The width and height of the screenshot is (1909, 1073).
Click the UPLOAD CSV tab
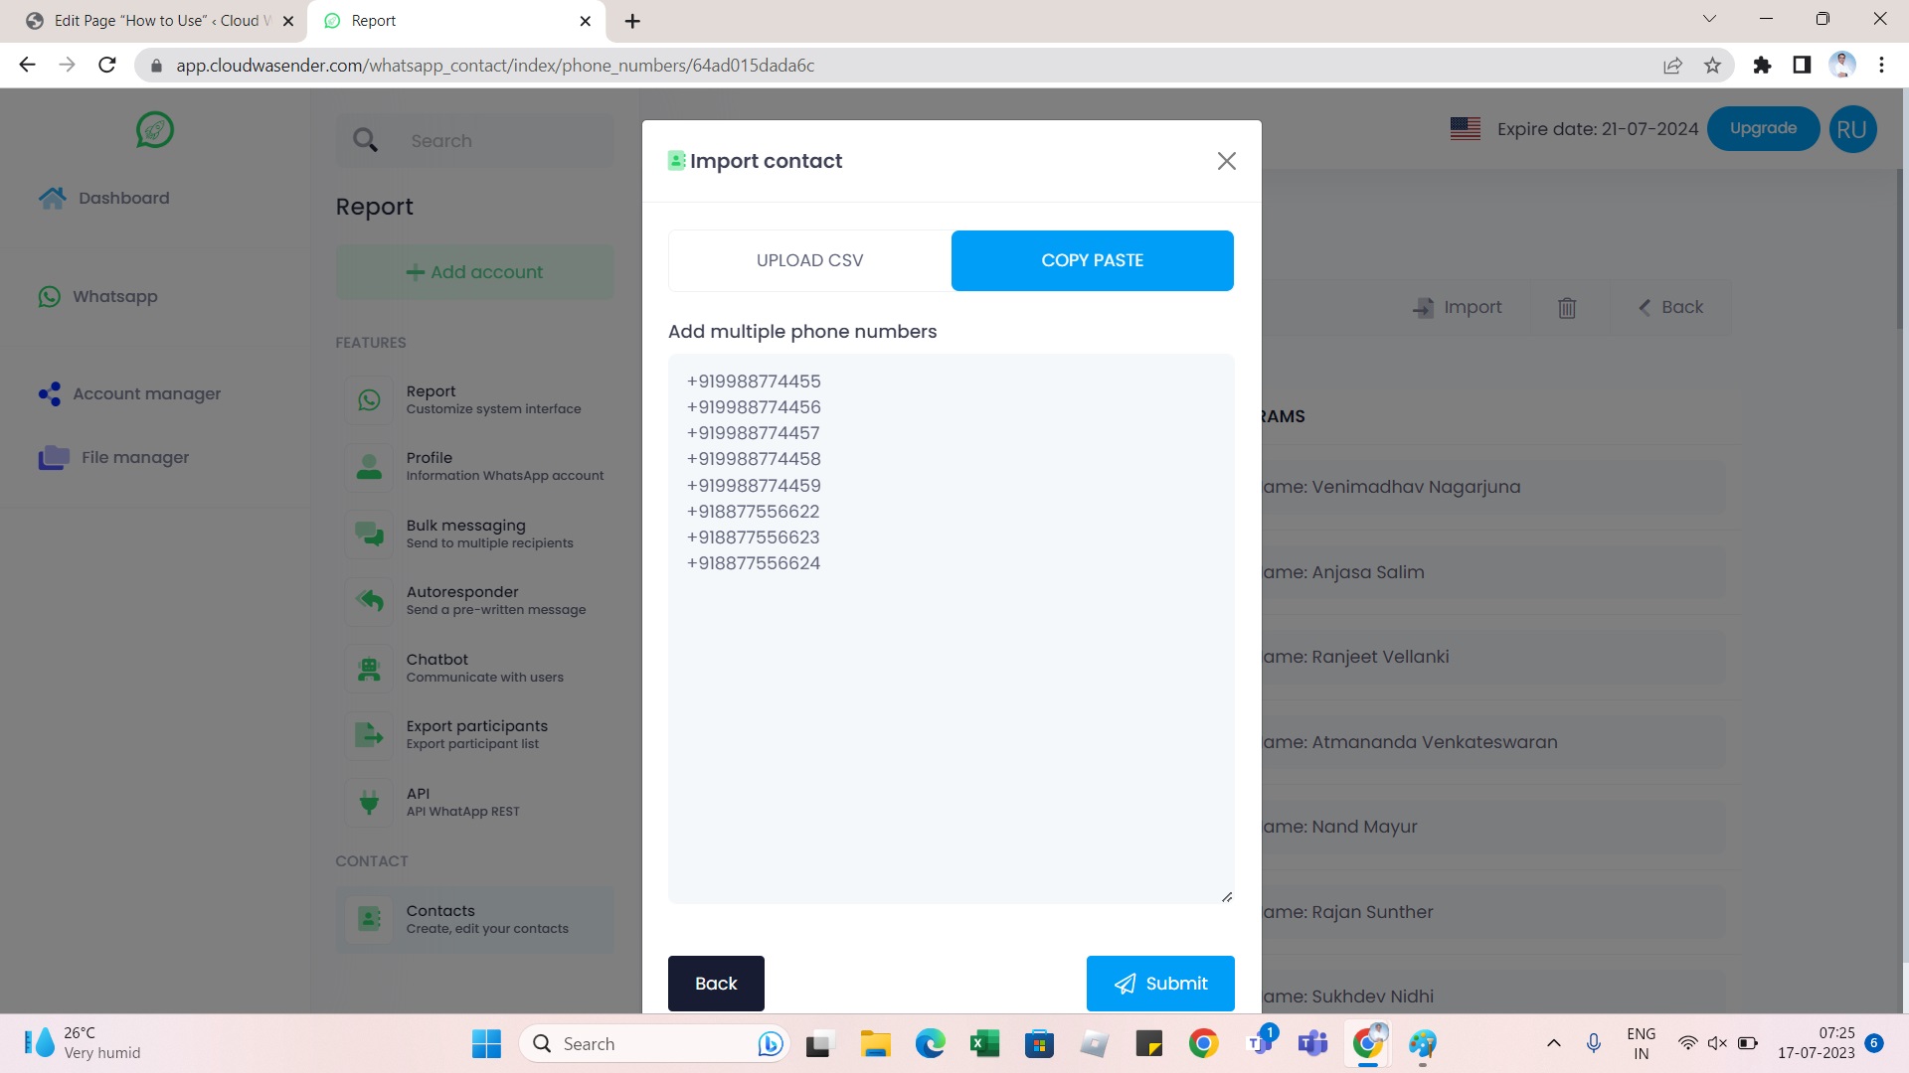coord(809,259)
